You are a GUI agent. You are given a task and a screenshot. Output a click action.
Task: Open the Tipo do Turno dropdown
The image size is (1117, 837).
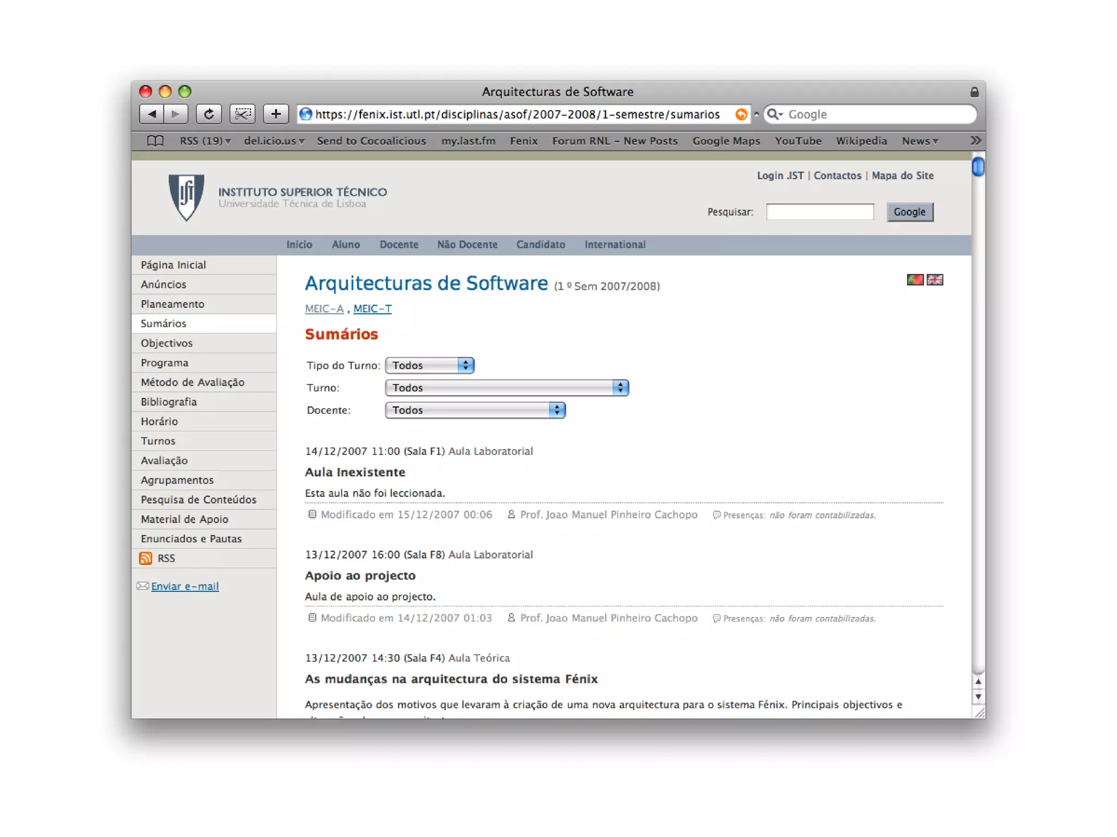[430, 365]
